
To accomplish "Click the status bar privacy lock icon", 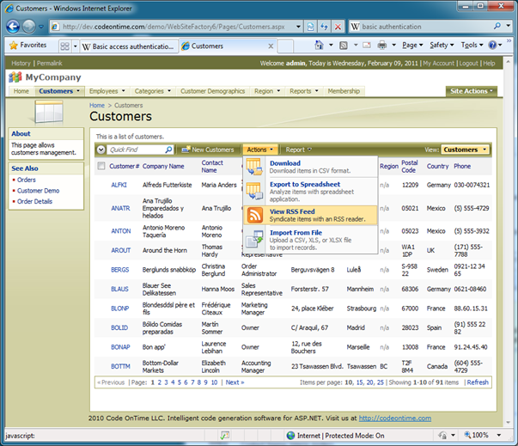I will pos(442,436).
